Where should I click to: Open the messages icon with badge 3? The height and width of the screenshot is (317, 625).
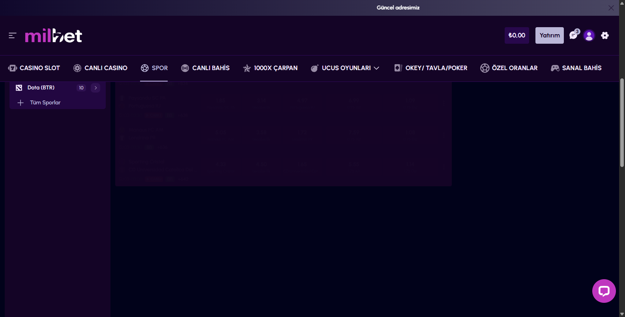pos(574,35)
